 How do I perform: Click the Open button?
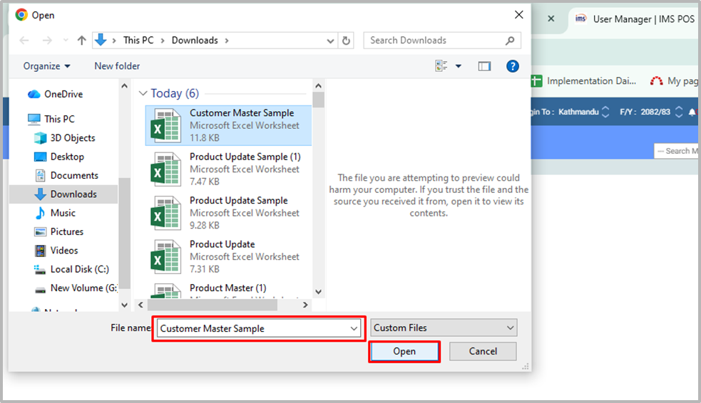pyautogui.click(x=404, y=351)
